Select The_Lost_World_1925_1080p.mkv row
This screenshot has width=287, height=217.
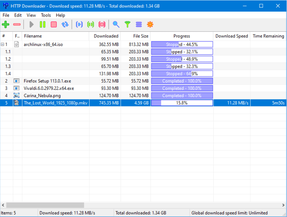143,103
